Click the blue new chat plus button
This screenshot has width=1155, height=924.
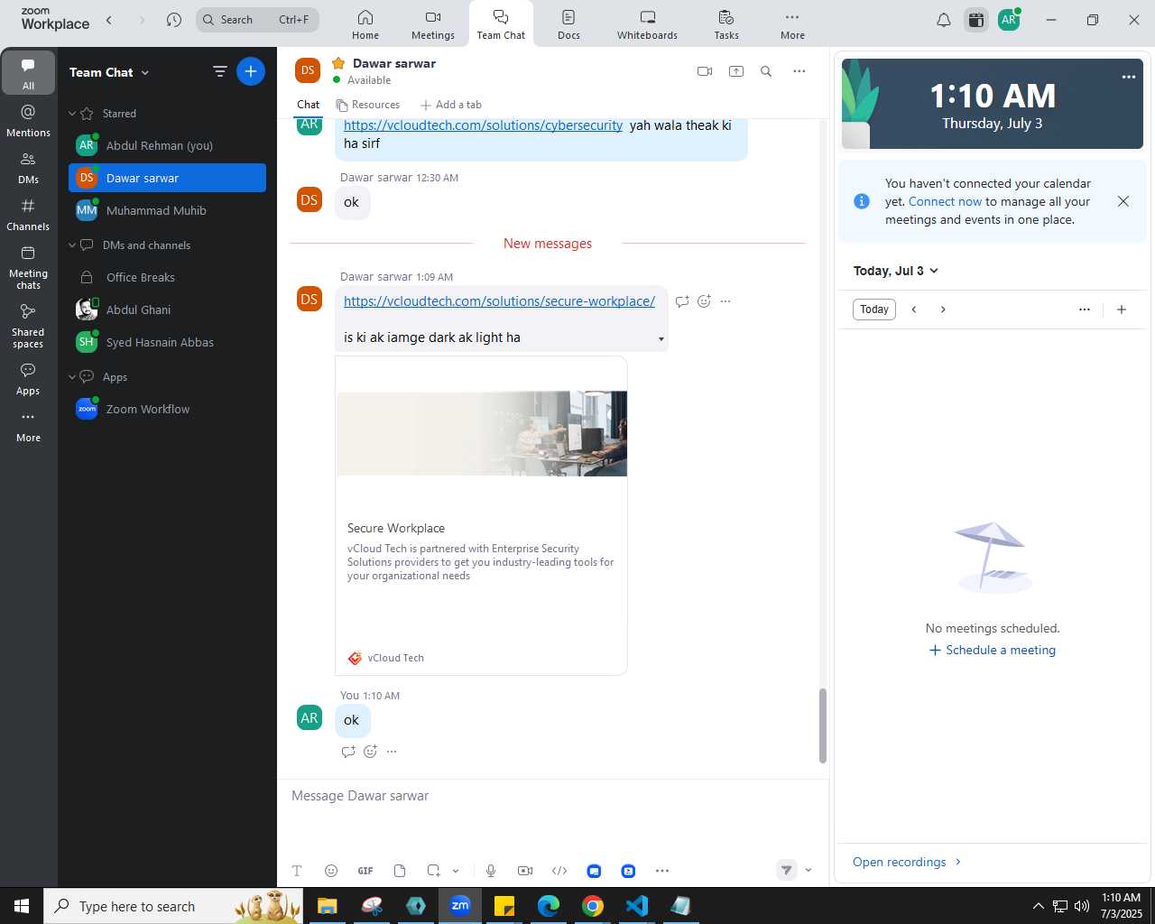click(251, 71)
